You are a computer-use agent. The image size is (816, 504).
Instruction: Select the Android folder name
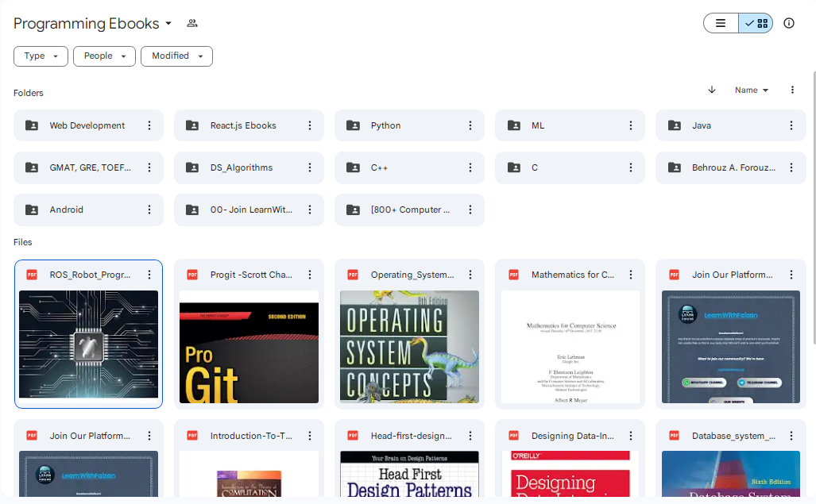coord(66,210)
